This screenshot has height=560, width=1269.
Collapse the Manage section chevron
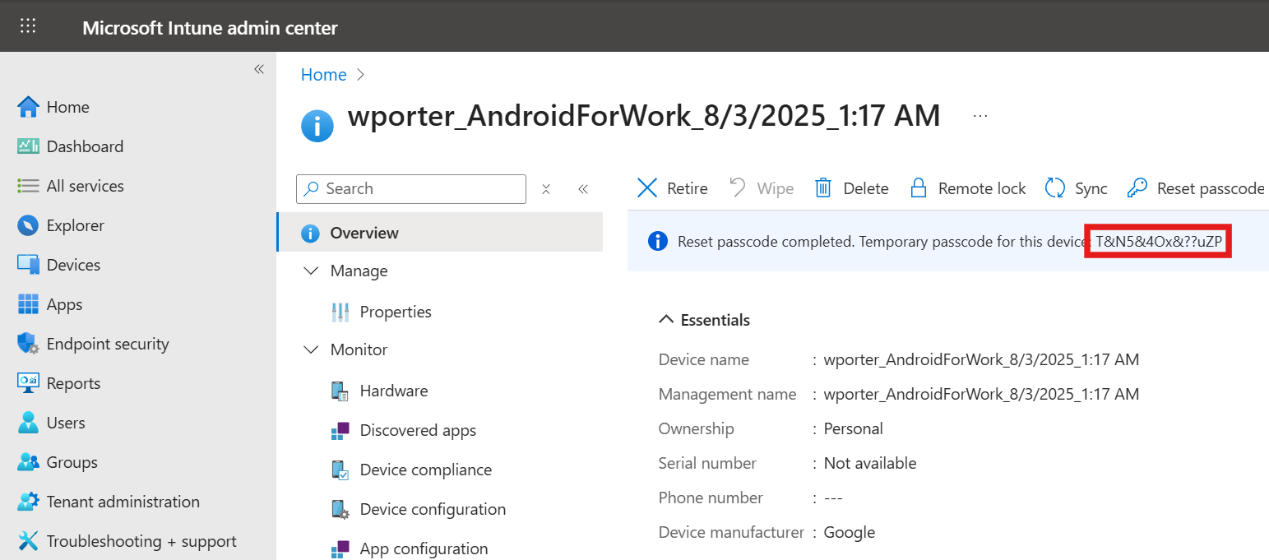[x=311, y=271]
